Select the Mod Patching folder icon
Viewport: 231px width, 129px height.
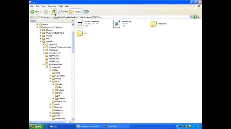coord(53,101)
